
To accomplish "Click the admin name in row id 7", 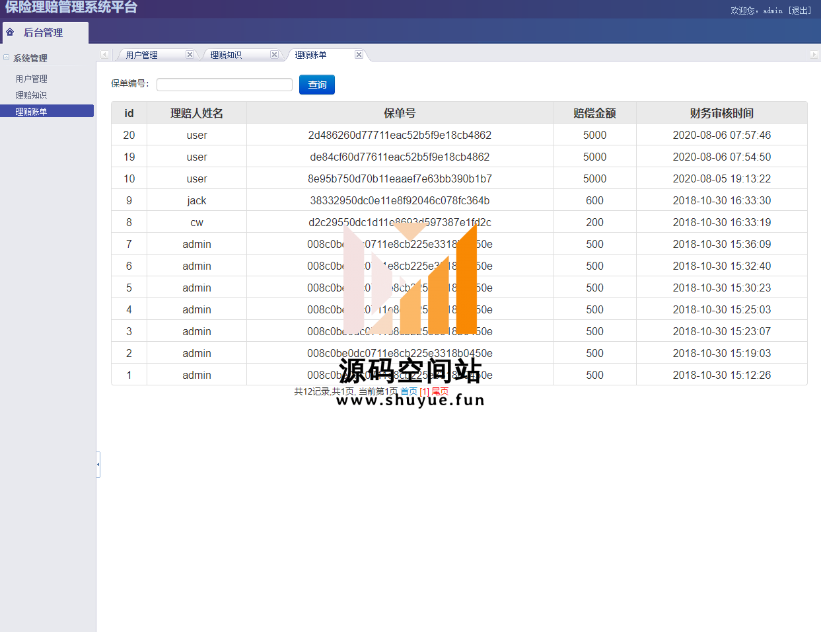I will [x=197, y=244].
